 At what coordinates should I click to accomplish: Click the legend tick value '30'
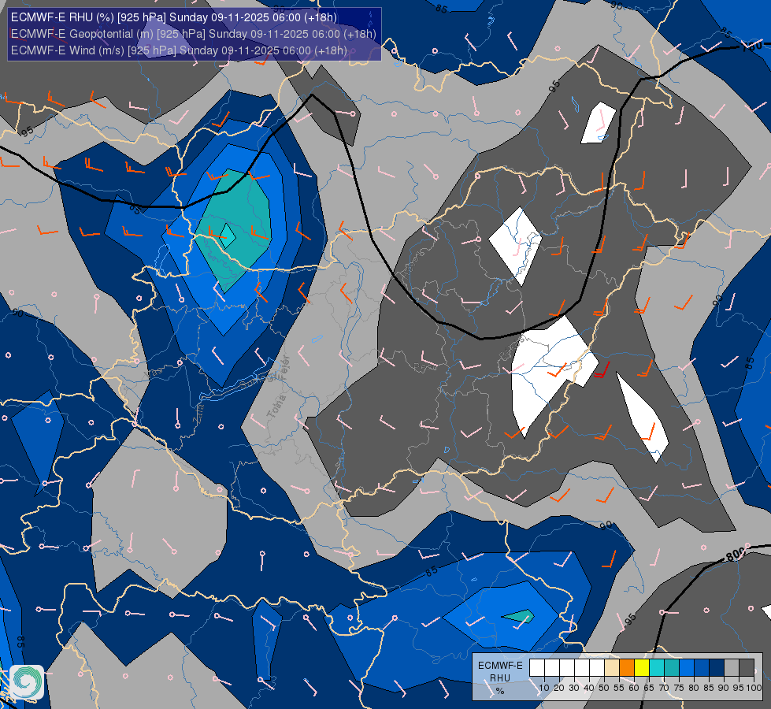tap(574, 688)
